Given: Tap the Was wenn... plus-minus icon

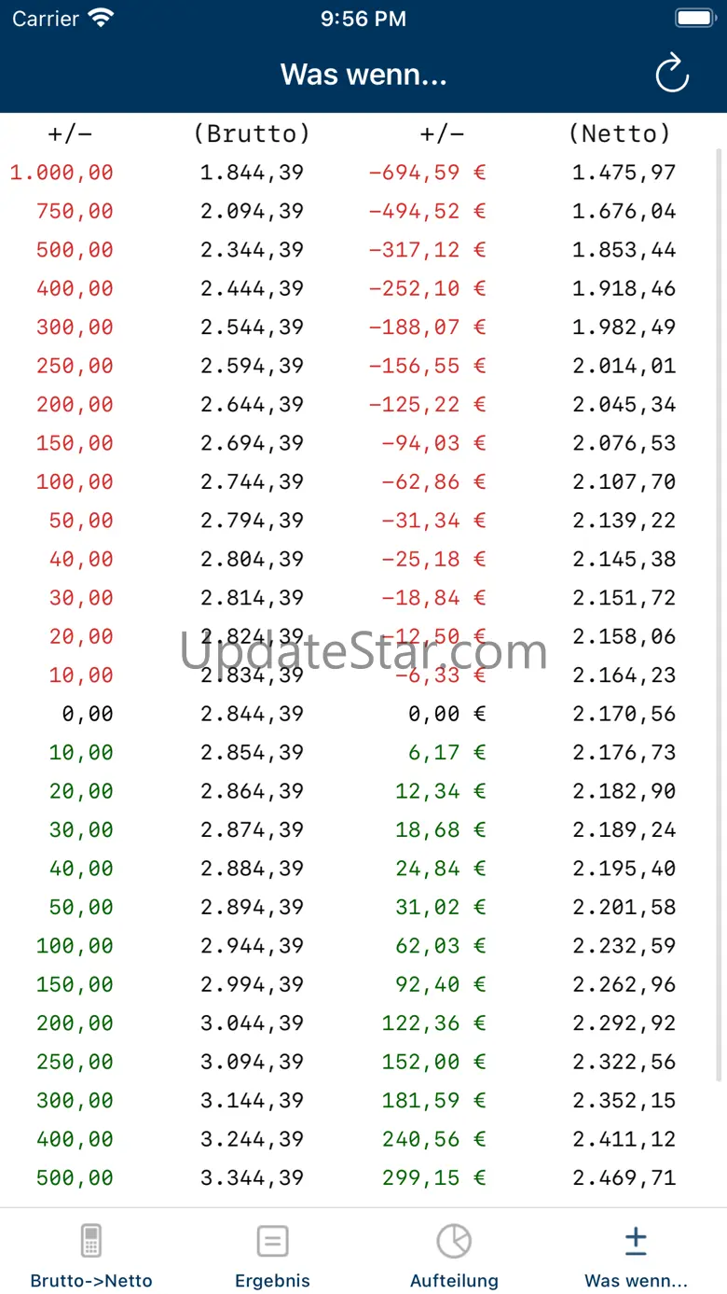Looking at the screenshot, I should tap(636, 1241).
